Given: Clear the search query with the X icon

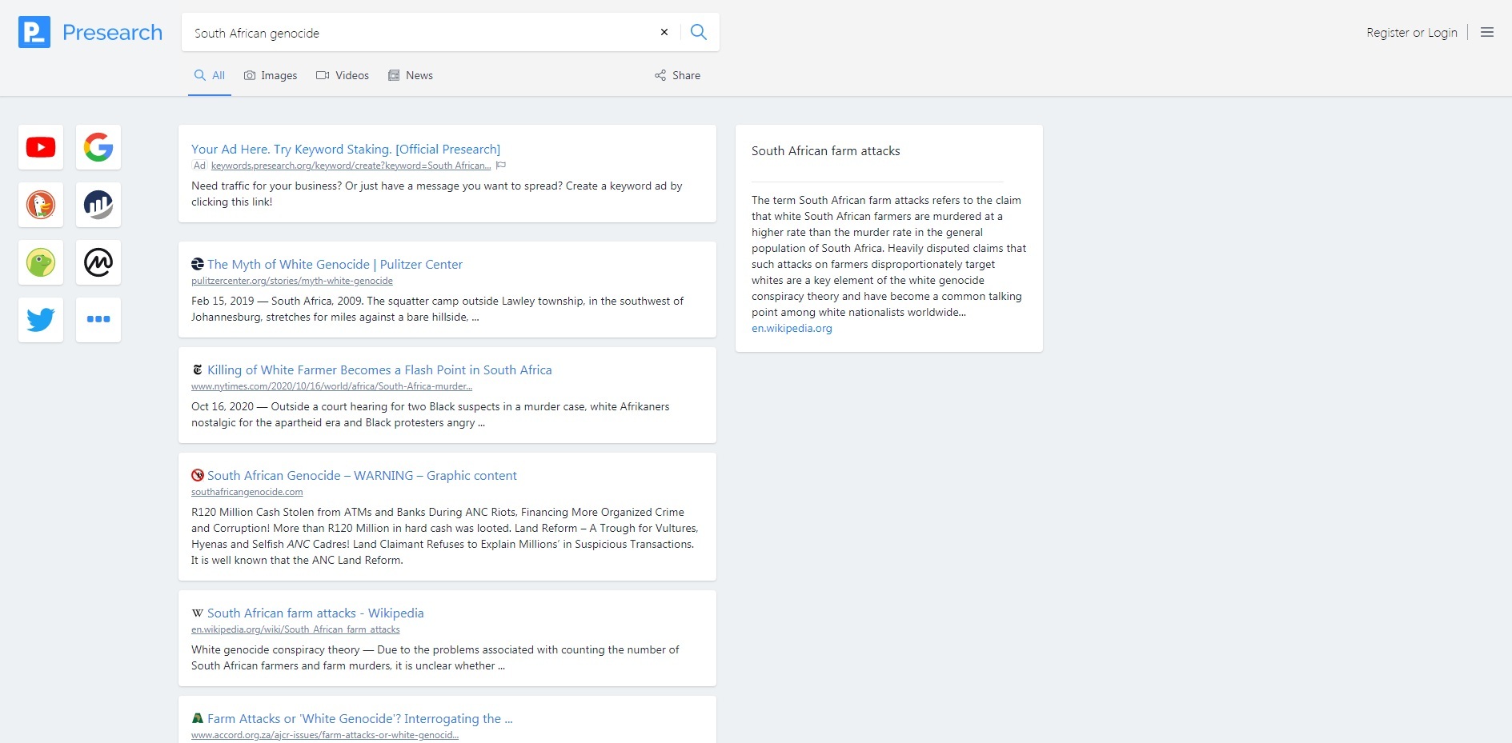Looking at the screenshot, I should pos(664,32).
